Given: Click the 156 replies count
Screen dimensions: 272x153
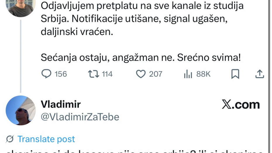Looking at the screenshot, I should [x=61, y=74].
